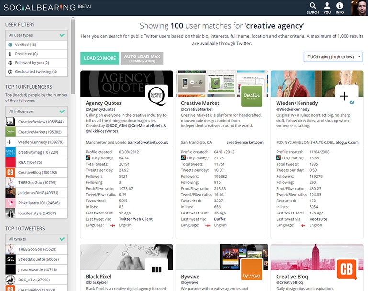Open the Agency Quotes profile name
Viewport: 368px width, 291px height.
103,103
